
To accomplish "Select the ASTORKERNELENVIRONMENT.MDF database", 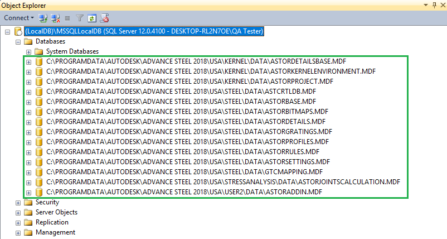I will [211, 71].
